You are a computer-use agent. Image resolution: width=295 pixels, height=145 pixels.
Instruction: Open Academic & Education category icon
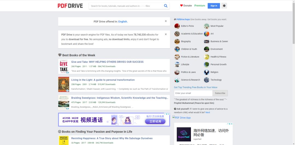[177, 34]
